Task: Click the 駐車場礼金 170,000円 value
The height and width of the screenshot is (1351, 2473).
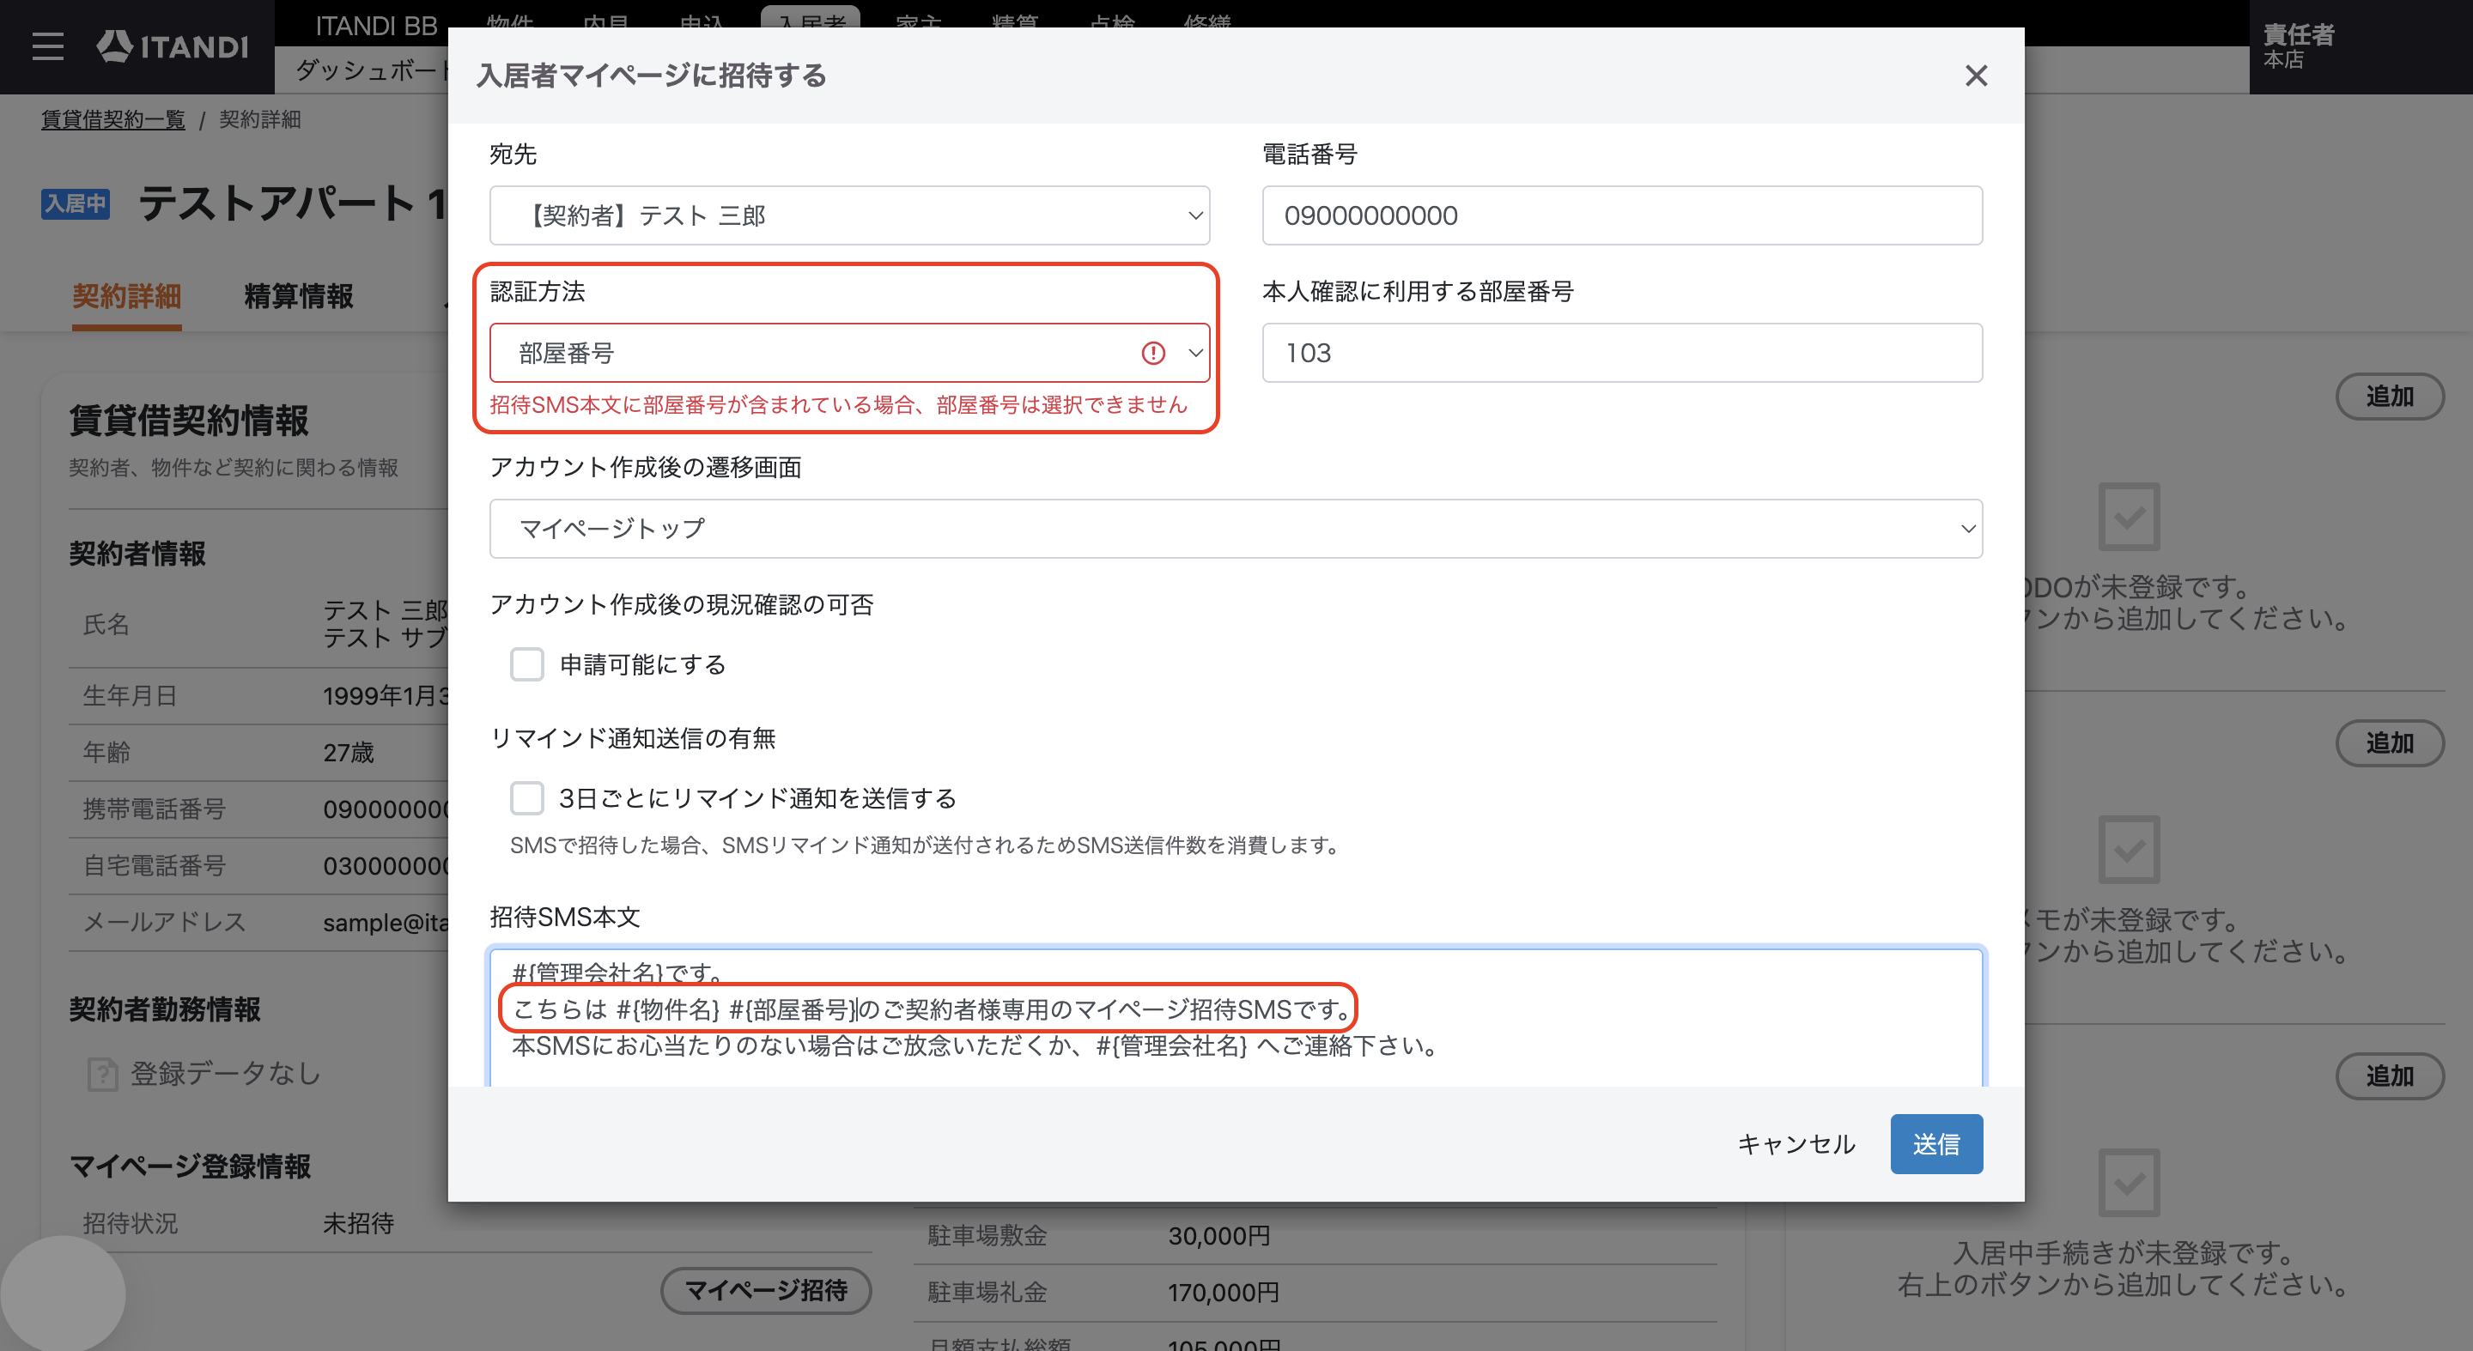Action: [1223, 1293]
